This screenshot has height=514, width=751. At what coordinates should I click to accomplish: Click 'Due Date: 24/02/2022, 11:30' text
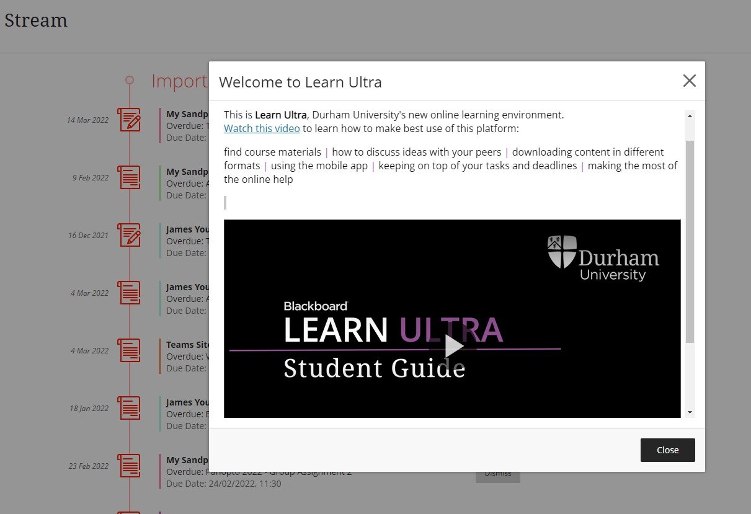(x=224, y=484)
